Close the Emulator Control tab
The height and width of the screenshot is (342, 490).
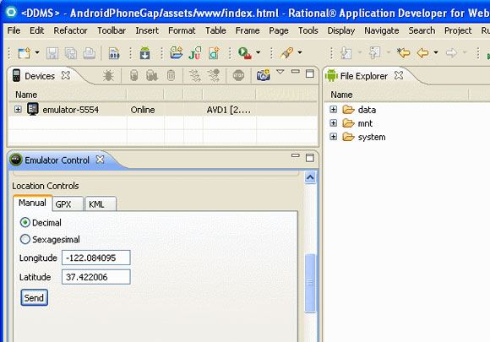pyautogui.click(x=100, y=160)
